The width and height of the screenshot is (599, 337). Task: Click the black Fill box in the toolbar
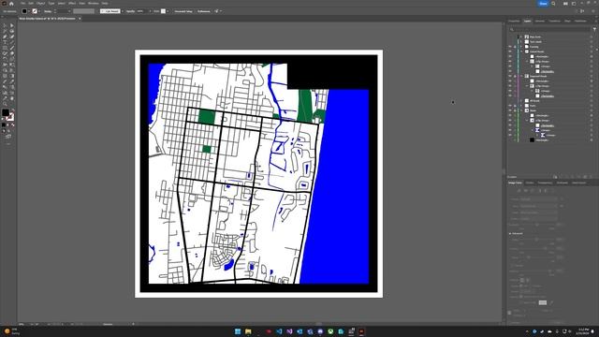click(6, 112)
